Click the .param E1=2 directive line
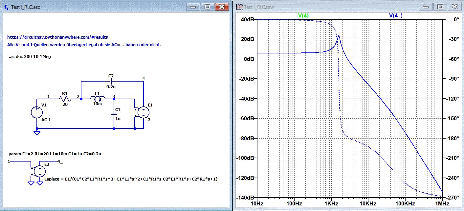Viewport: 464px width, 211px height. pyautogui.click(x=54, y=153)
